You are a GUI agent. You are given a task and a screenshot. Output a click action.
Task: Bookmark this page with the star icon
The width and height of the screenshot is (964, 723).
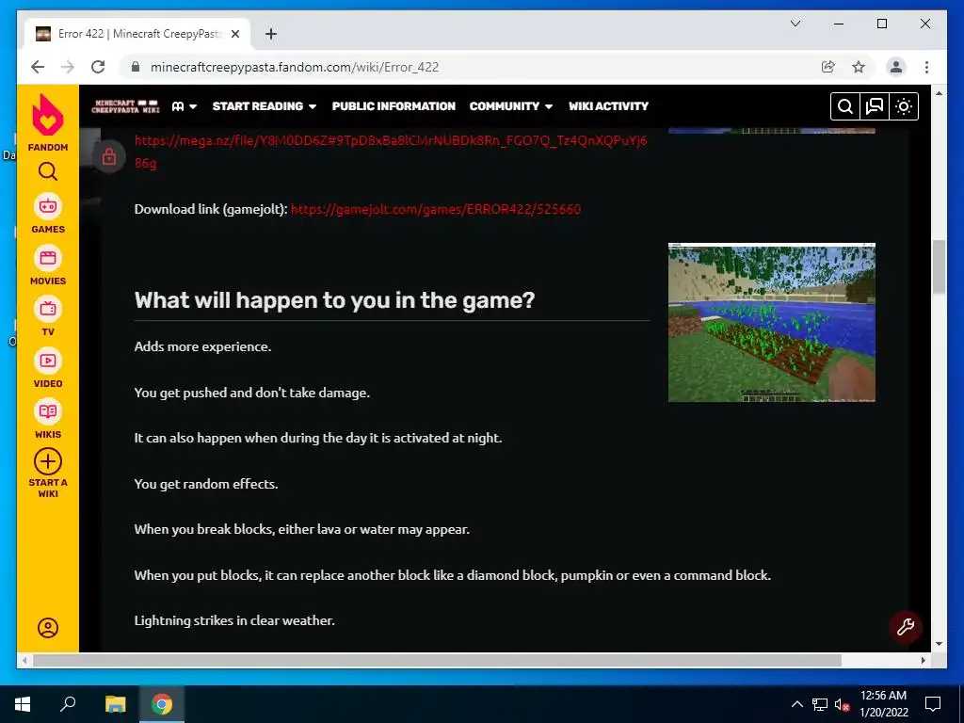click(x=859, y=67)
